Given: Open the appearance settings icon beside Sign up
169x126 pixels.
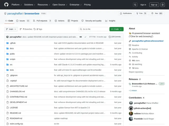Looking at the screenshot, I should point(163,5).
